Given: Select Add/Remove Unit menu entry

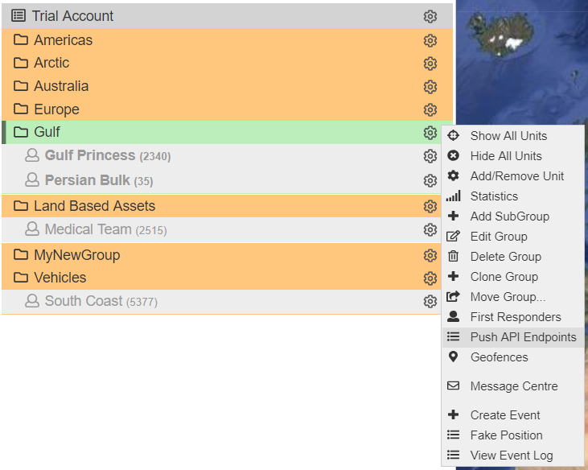Looking at the screenshot, I should (x=513, y=176).
